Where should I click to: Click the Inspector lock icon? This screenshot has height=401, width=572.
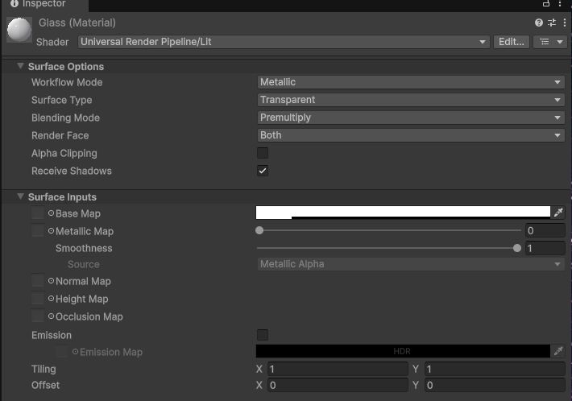[x=547, y=4]
